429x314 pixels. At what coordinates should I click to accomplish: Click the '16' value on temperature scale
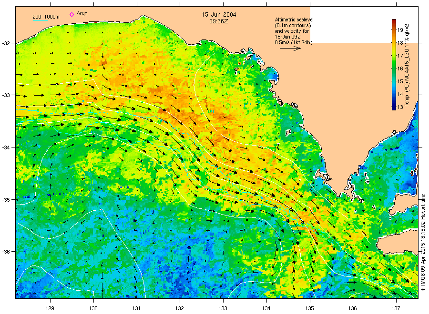click(400, 69)
